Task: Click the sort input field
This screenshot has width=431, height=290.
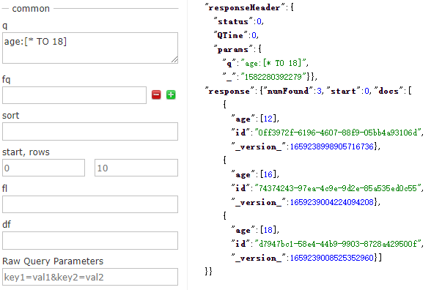Action: [90, 132]
